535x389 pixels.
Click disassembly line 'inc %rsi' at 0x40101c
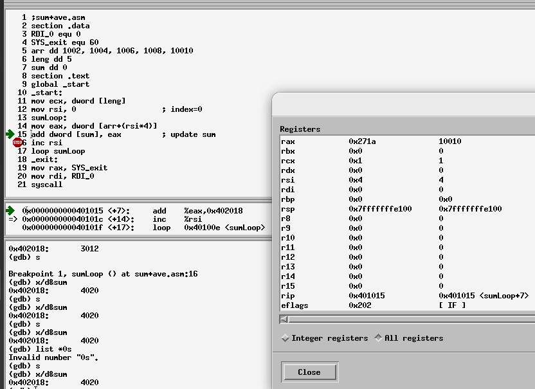click(x=112, y=219)
